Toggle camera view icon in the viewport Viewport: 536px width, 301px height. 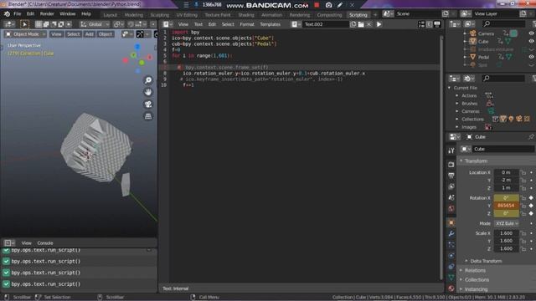(148, 104)
